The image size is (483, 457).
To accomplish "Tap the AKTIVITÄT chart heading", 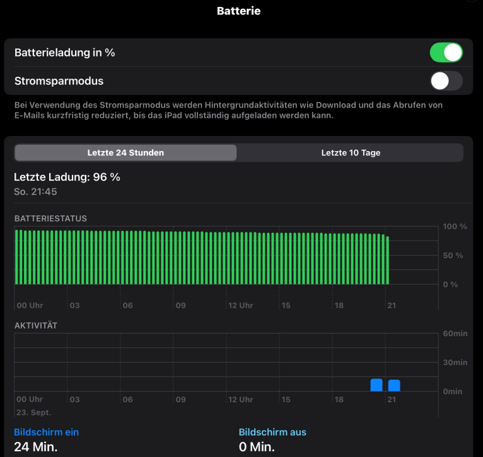I will coord(36,325).
